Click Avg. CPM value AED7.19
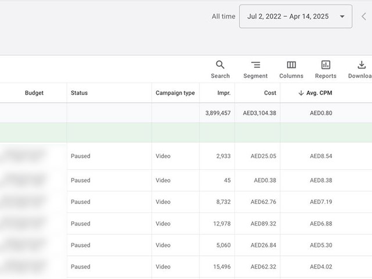372x279 pixels. [x=321, y=202]
